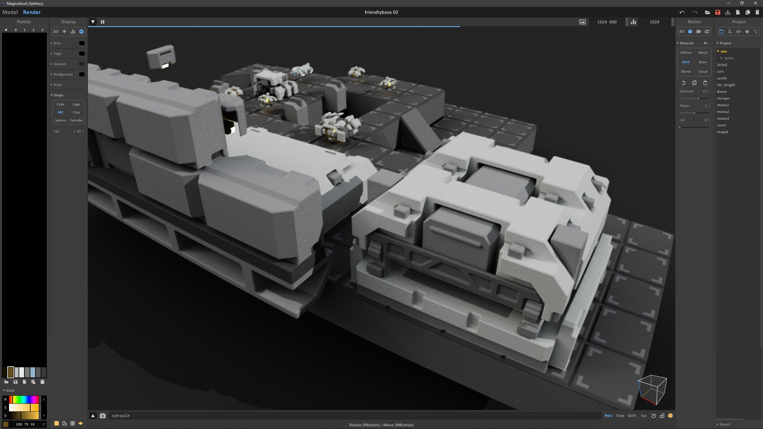The width and height of the screenshot is (763, 429).
Task: Select the code brackets icon in Project
Action: click(739, 32)
